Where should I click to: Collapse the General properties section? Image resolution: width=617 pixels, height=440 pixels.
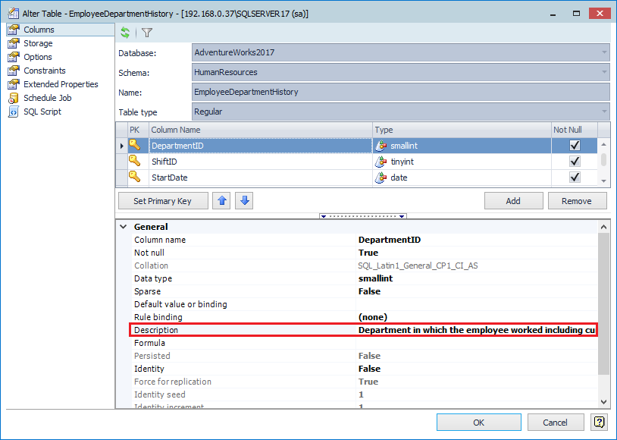pos(124,227)
